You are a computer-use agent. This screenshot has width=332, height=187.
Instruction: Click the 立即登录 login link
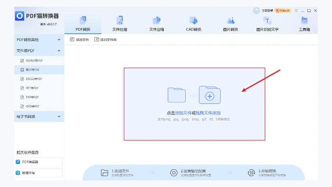coord(267,10)
